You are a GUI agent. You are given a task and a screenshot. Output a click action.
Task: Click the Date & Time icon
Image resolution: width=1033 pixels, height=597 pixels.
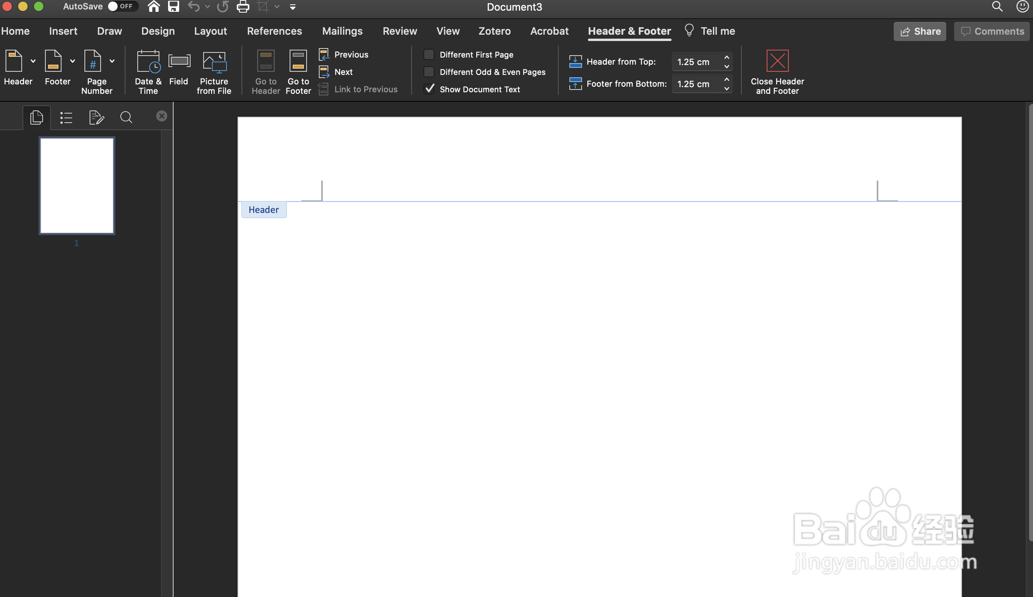point(148,62)
